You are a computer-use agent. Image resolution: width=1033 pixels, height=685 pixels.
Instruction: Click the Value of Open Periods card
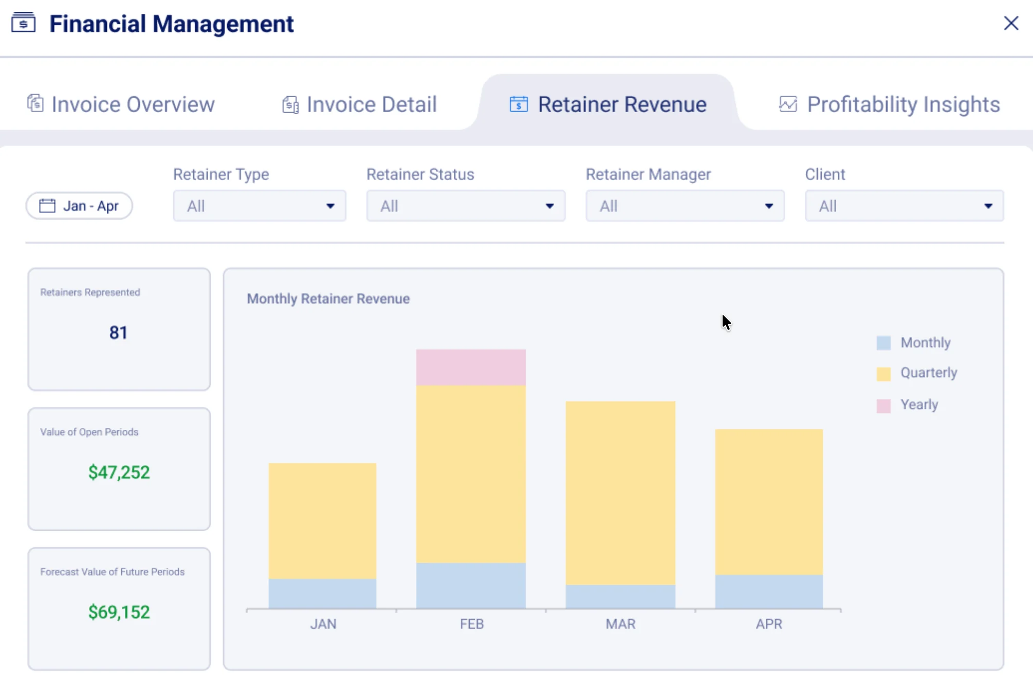click(119, 469)
